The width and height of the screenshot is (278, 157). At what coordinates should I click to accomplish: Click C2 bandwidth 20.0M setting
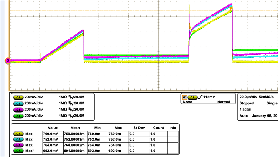pos(79,103)
